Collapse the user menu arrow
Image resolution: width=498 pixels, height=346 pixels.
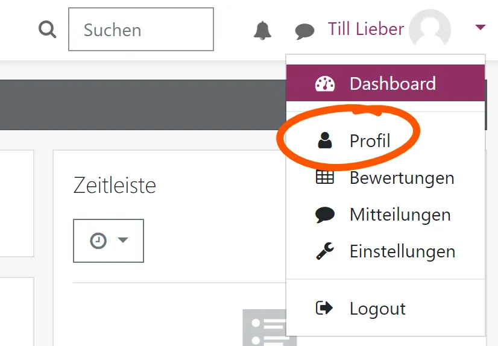480,27
